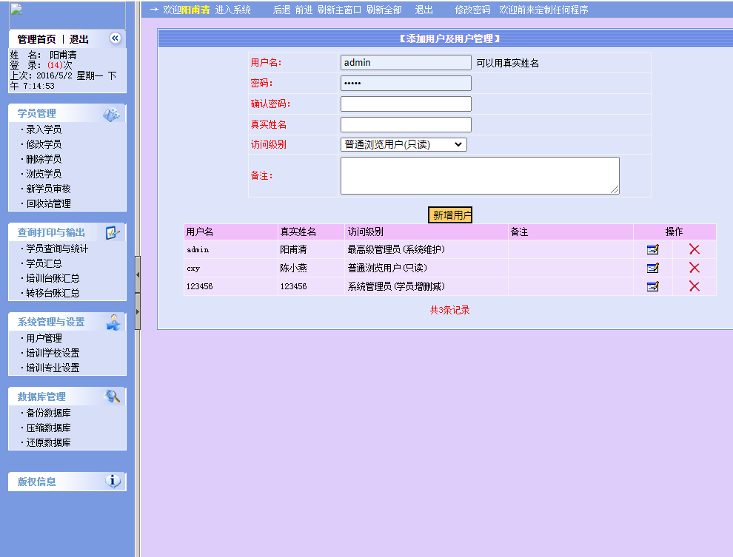Open 培训专业设置 link
Screen dimensions: 733x557
point(53,368)
